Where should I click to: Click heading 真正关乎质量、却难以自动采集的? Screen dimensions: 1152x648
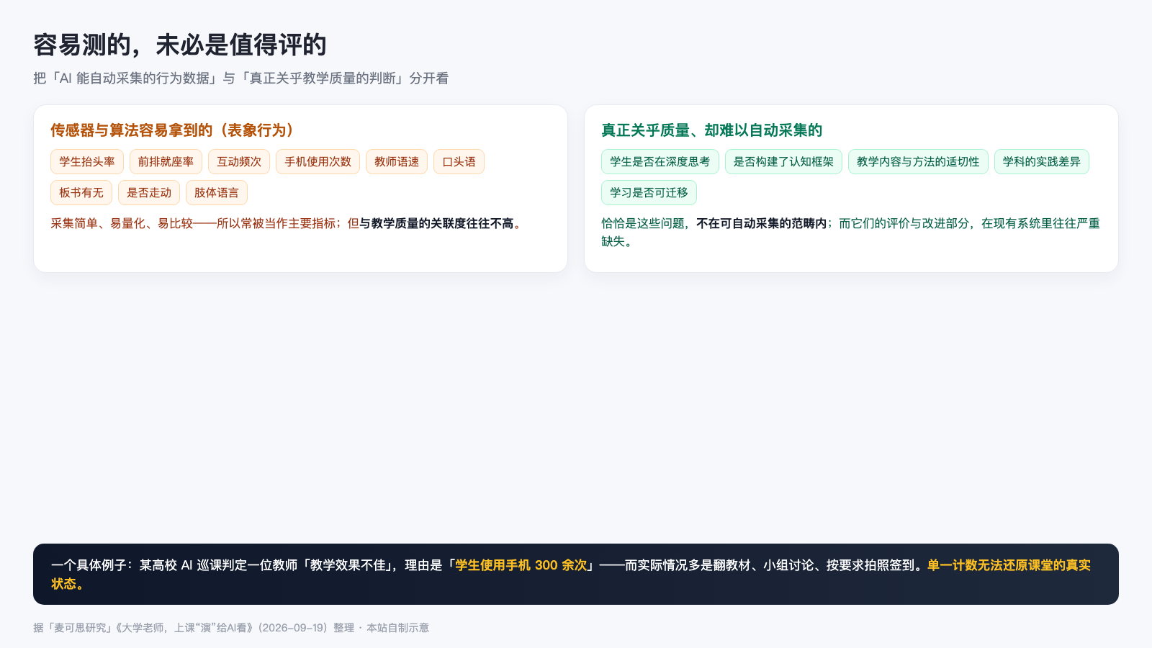coord(711,130)
